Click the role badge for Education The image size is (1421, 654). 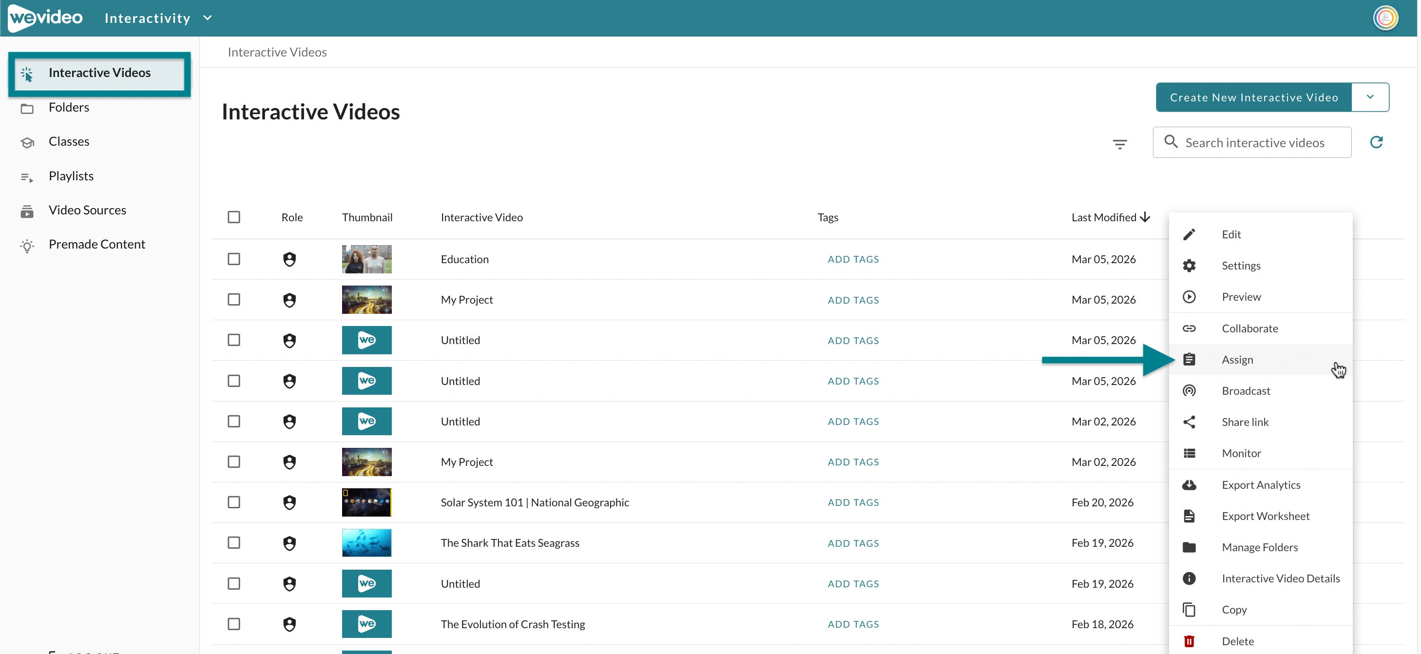click(x=289, y=259)
